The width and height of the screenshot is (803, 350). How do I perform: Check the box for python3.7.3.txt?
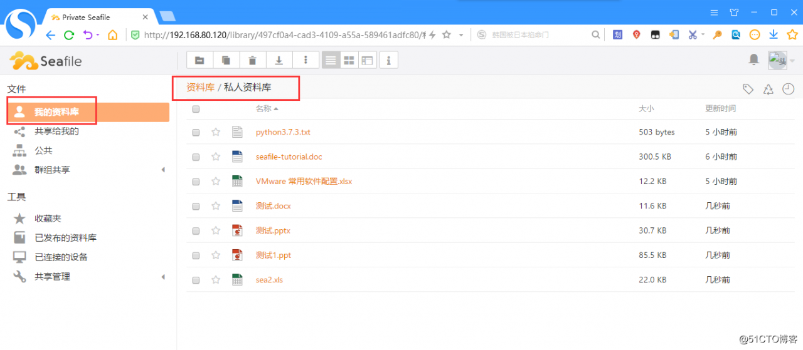click(196, 133)
